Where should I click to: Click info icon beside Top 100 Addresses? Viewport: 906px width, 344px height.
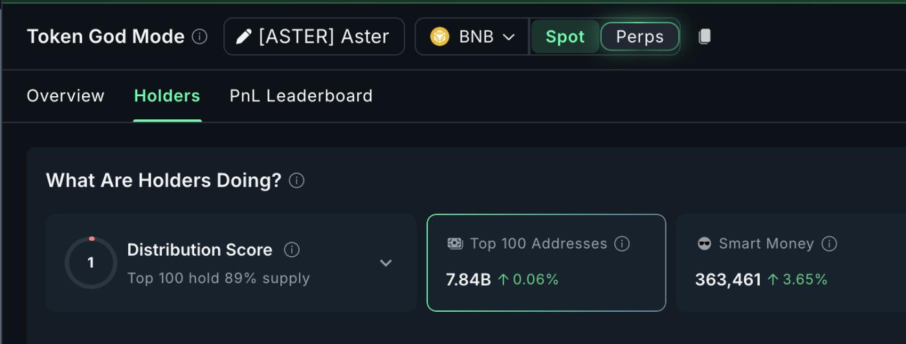point(622,244)
